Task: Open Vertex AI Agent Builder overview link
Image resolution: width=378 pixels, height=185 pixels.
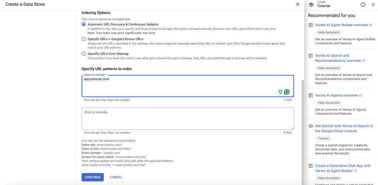Action: pyautogui.click(x=341, y=25)
